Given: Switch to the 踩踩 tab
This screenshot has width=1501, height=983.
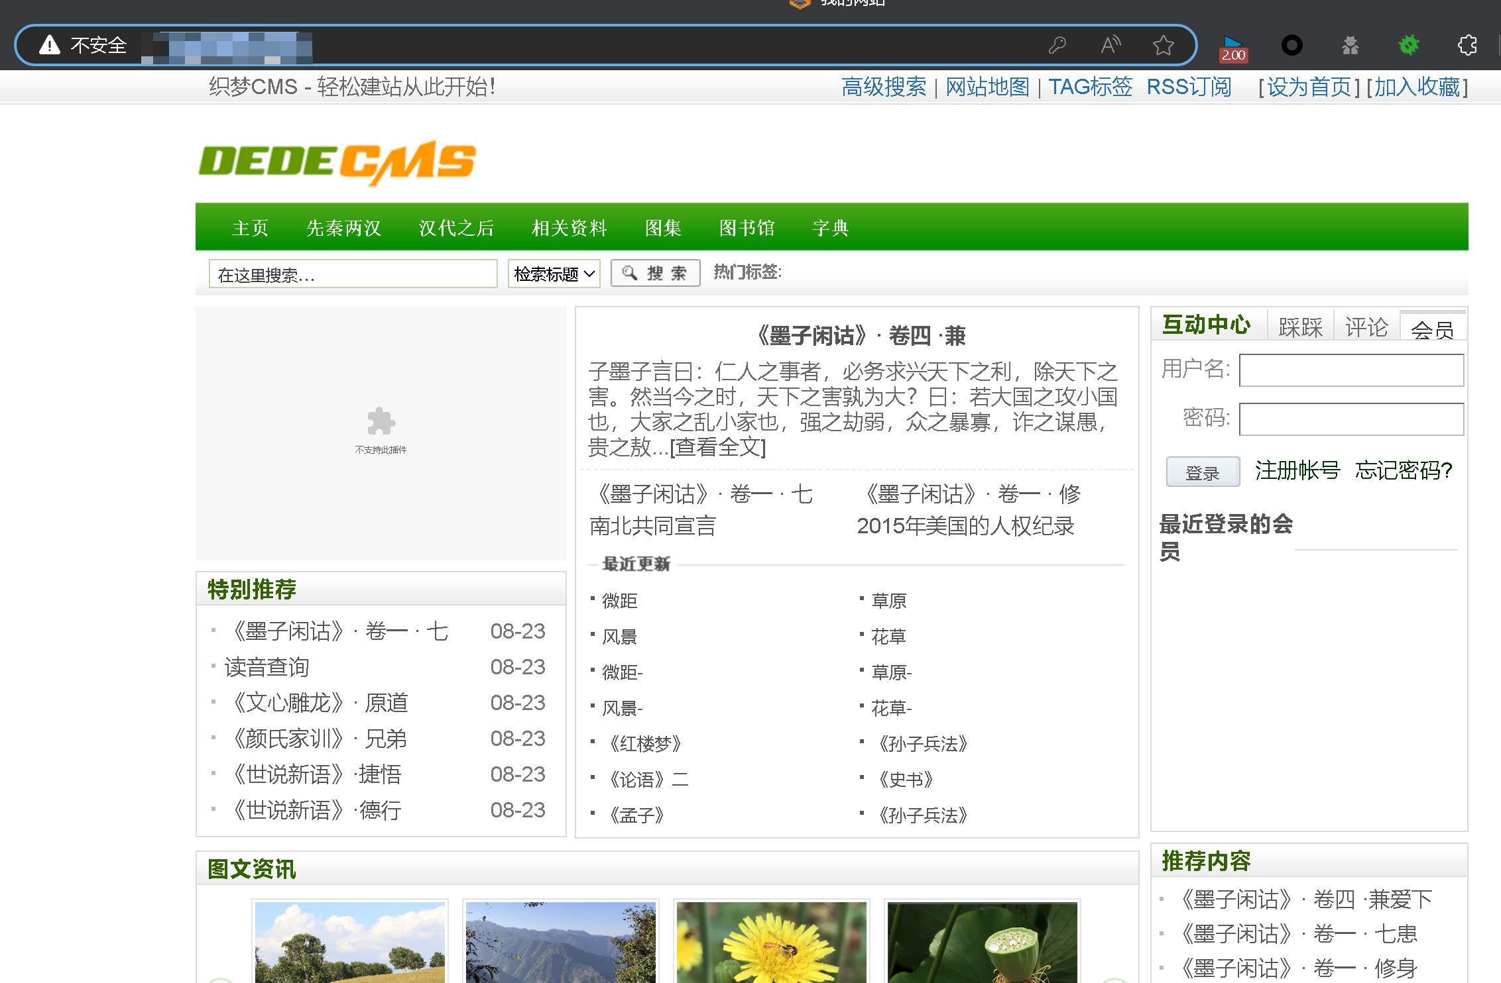Looking at the screenshot, I should [1299, 327].
